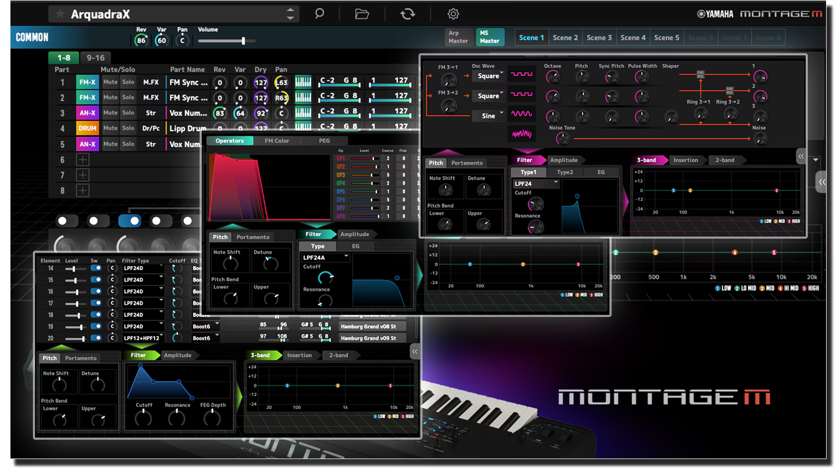Add a part in slot 8

83,190
